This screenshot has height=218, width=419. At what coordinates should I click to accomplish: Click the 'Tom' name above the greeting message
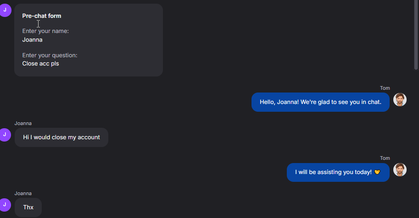point(385,88)
